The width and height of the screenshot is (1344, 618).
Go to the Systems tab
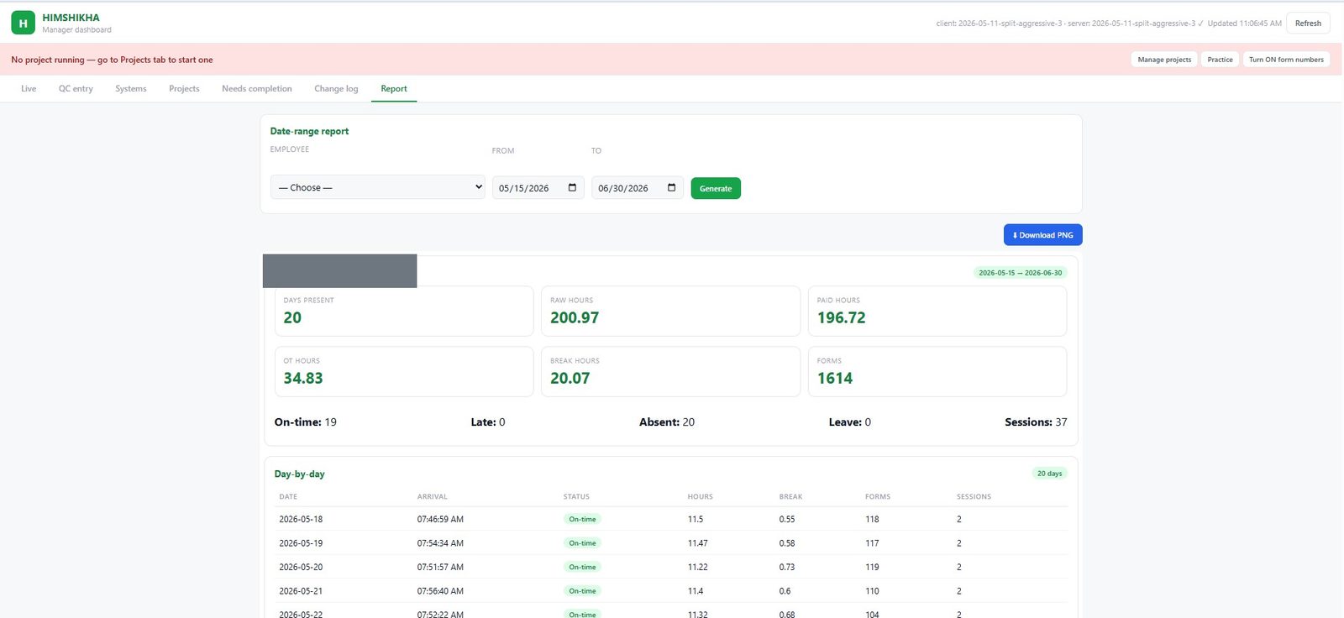[131, 88]
